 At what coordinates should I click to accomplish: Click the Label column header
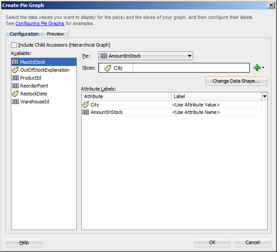pyautogui.click(x=216, y=96)
